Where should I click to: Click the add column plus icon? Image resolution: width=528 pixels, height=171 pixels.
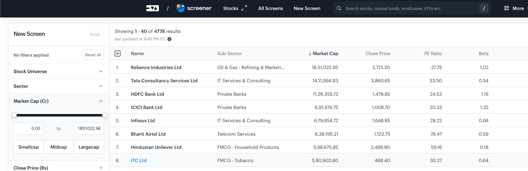pyautogui.click(x=117, y=53)
